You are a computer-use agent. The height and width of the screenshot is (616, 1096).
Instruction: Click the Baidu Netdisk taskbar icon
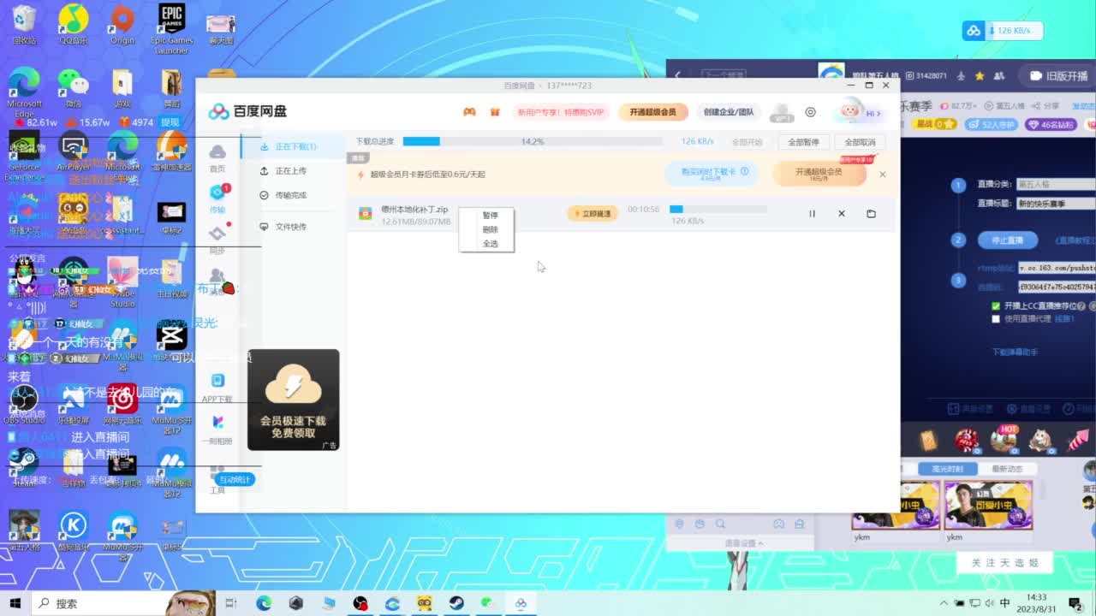(521, 603)
